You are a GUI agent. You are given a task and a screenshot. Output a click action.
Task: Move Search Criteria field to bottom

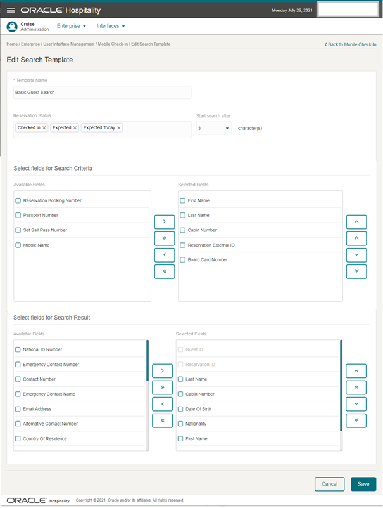356,271
